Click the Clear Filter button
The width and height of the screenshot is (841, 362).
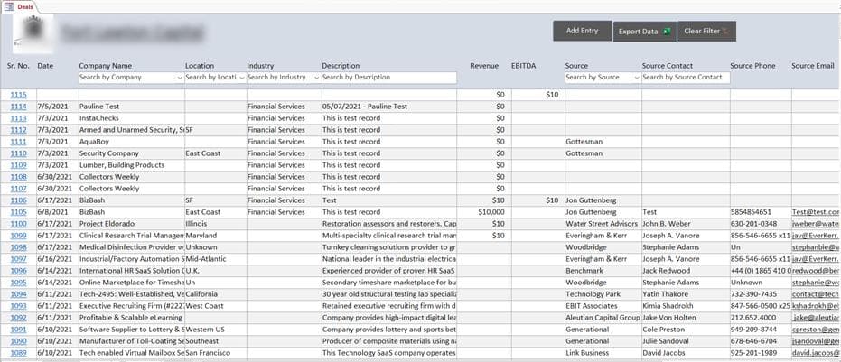click(x=706, y=31)
